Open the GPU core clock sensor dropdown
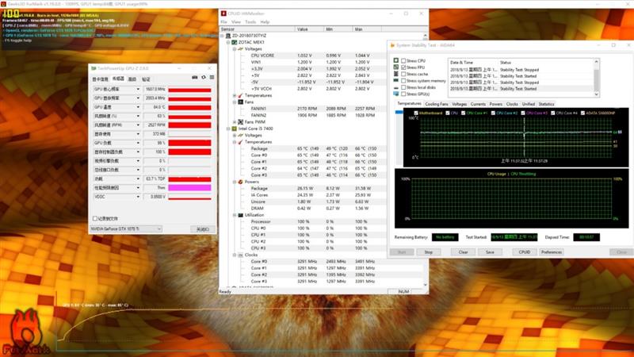Image resolution: width=634 pixels, height=357 pixels. (x=138, y=89)
